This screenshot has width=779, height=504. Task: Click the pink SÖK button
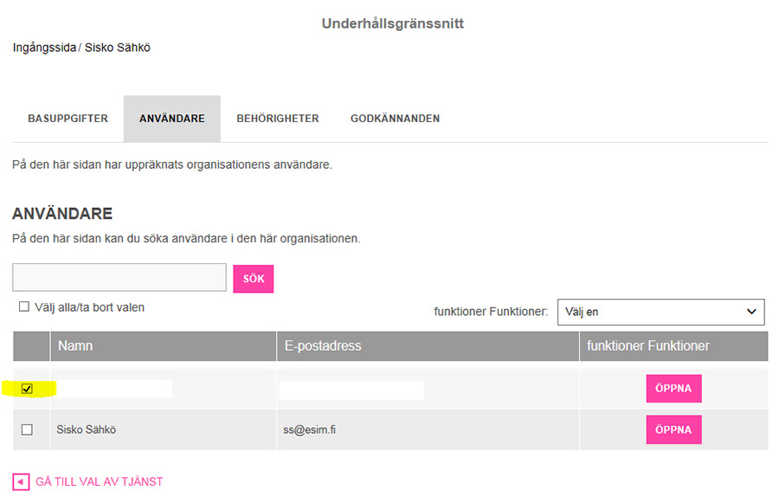click(254, 279)
